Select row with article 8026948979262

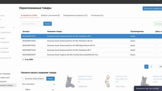(92, 41)
